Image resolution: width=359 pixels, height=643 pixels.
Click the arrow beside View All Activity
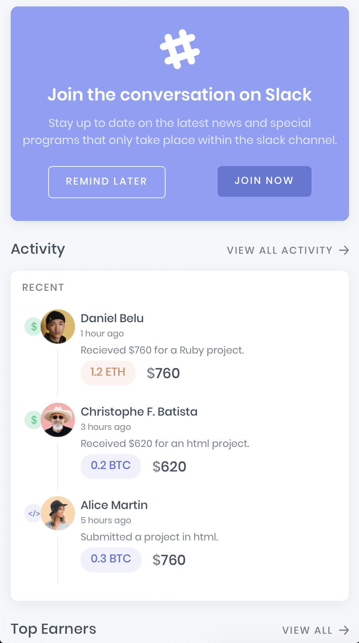[x=344, y=250]
